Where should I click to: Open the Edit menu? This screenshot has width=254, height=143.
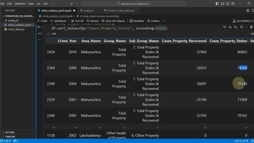[x=9, y=4]
